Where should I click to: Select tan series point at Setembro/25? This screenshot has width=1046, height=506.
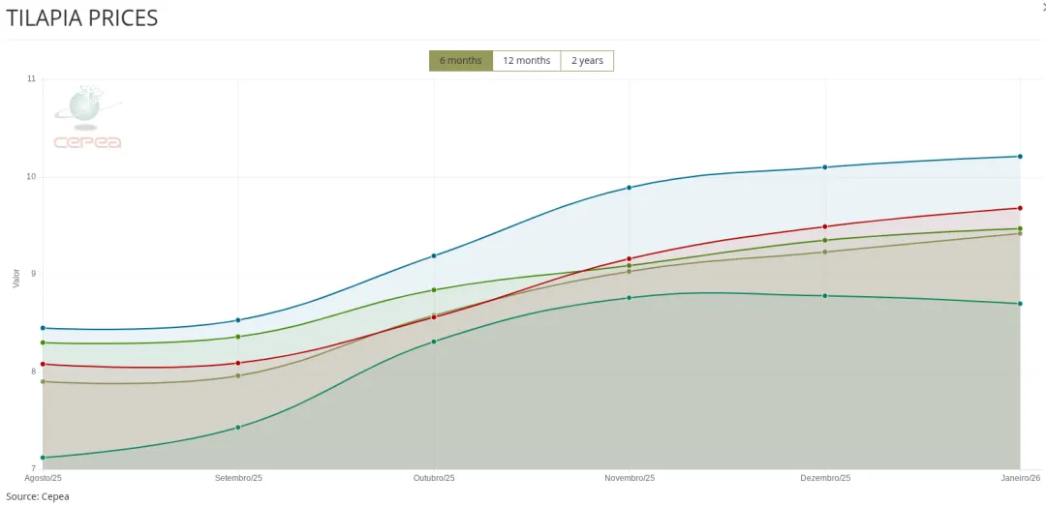[238, 376]
